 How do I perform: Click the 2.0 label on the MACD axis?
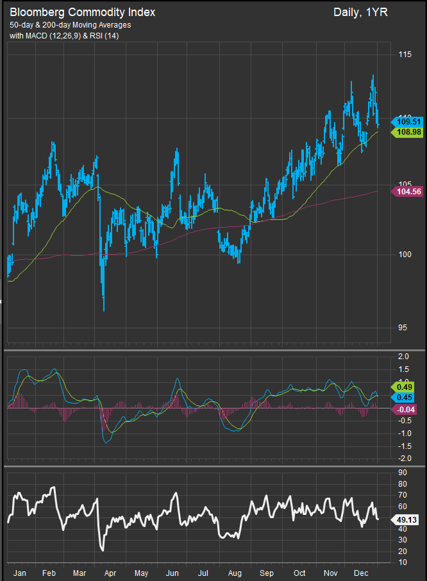403,357
